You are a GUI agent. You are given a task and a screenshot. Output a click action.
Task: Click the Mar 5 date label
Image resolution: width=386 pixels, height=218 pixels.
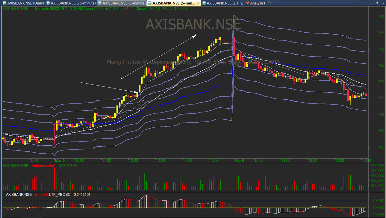click(x=60, y=160)
